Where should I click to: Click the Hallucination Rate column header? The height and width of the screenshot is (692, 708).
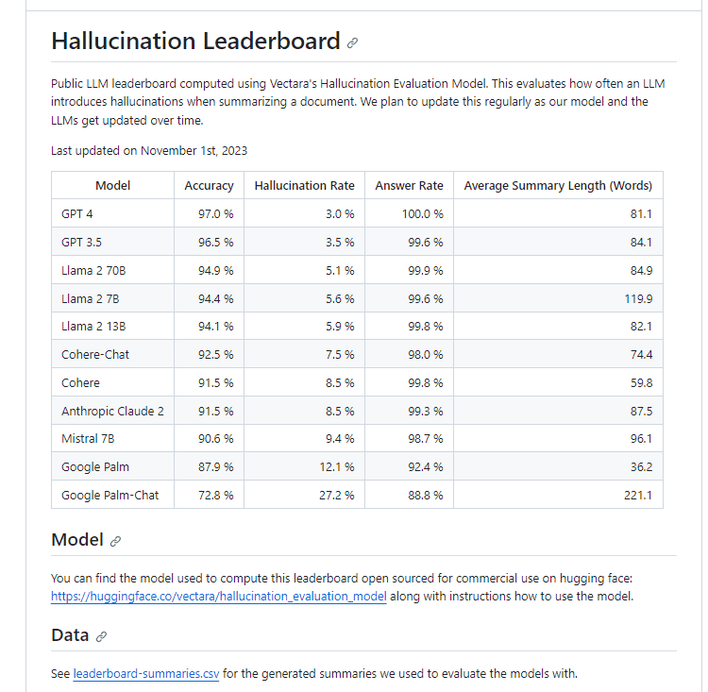point(304,186)
